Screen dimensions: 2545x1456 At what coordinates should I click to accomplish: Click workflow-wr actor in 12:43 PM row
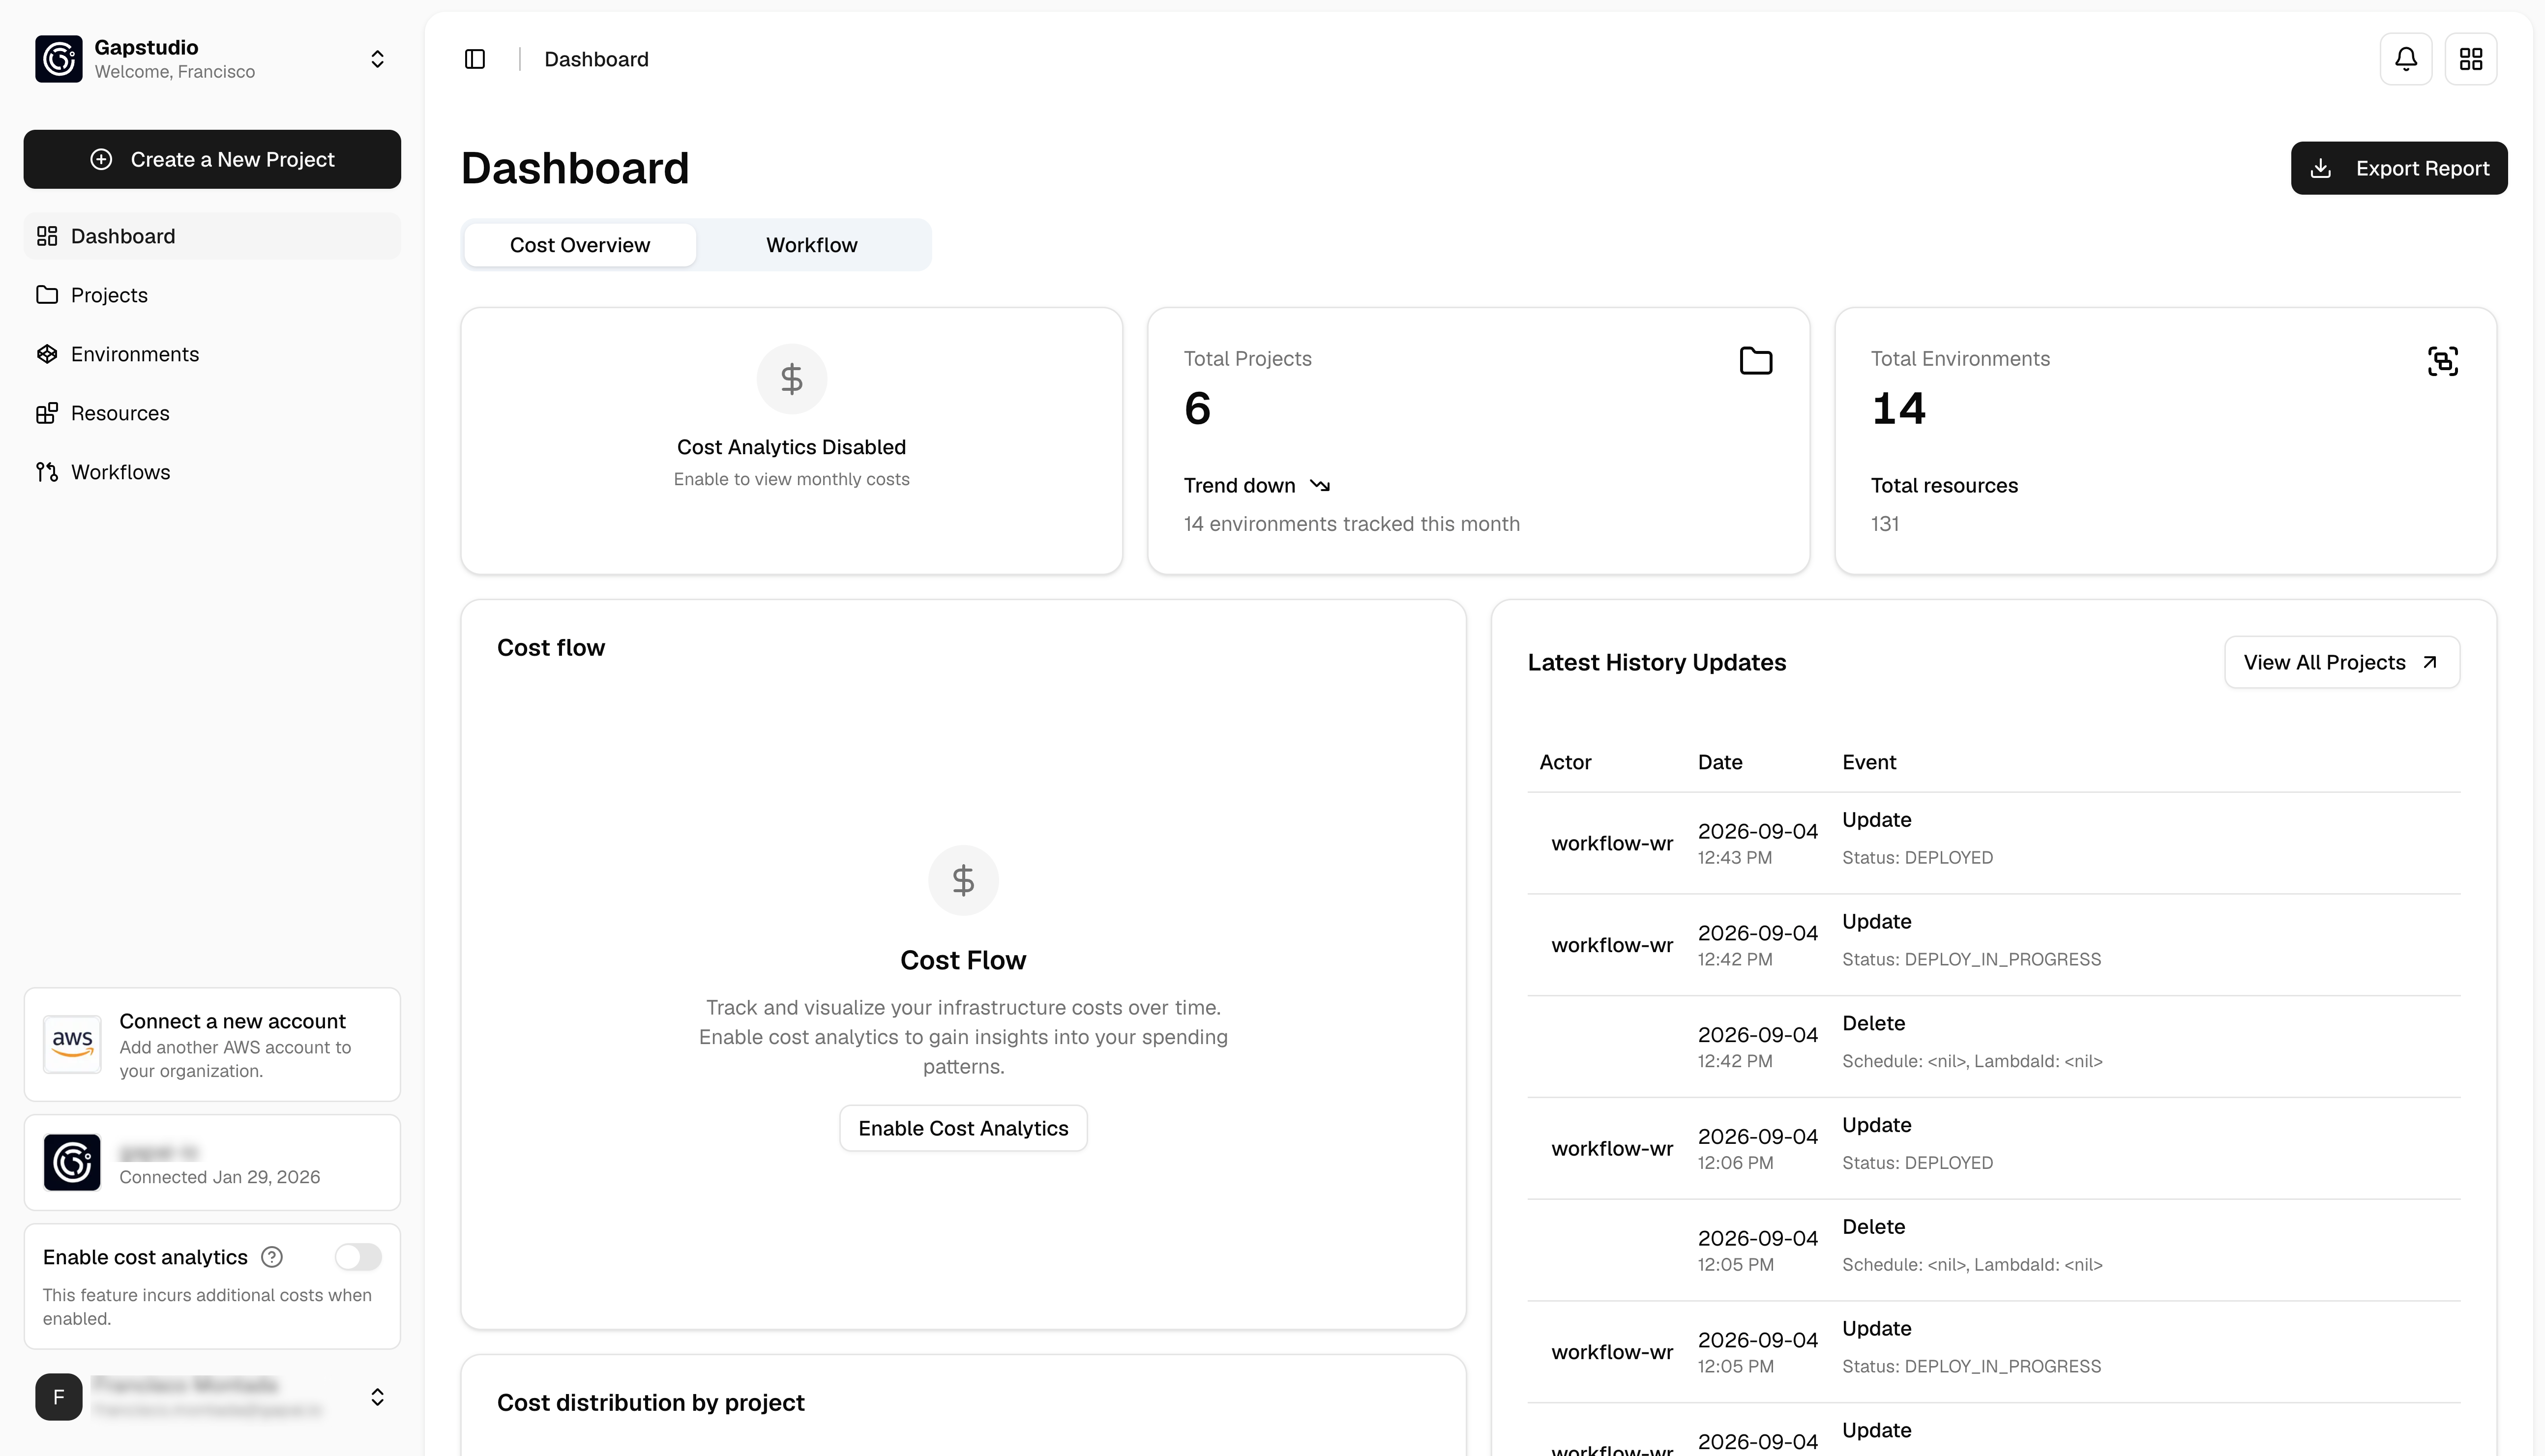pos(1611,844)
